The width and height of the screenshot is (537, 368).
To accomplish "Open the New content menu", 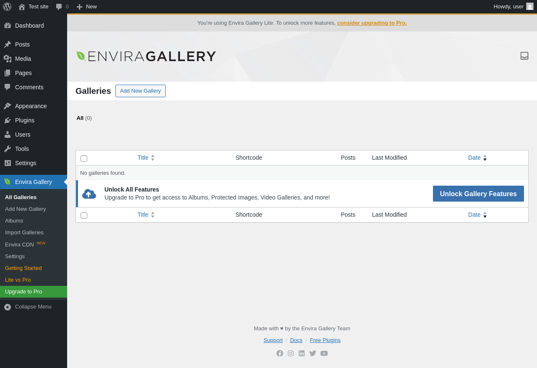I will 86,7.
